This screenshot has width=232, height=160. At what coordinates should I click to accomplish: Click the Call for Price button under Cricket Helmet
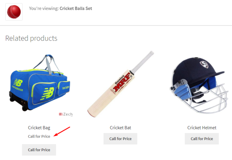pyautogui.click(x=202, y=139)
